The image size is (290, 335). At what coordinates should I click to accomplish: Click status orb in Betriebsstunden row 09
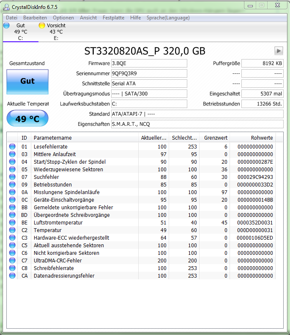pyautogui.click(x=12, y=184)
